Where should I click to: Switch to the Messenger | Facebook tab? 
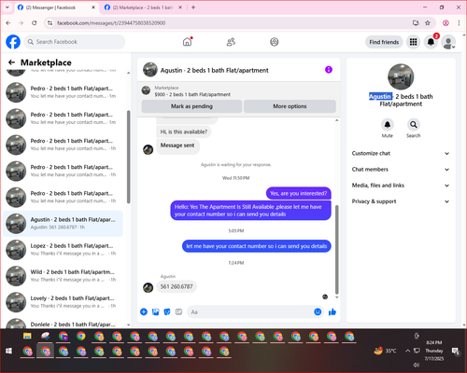[x=57, y=7]
